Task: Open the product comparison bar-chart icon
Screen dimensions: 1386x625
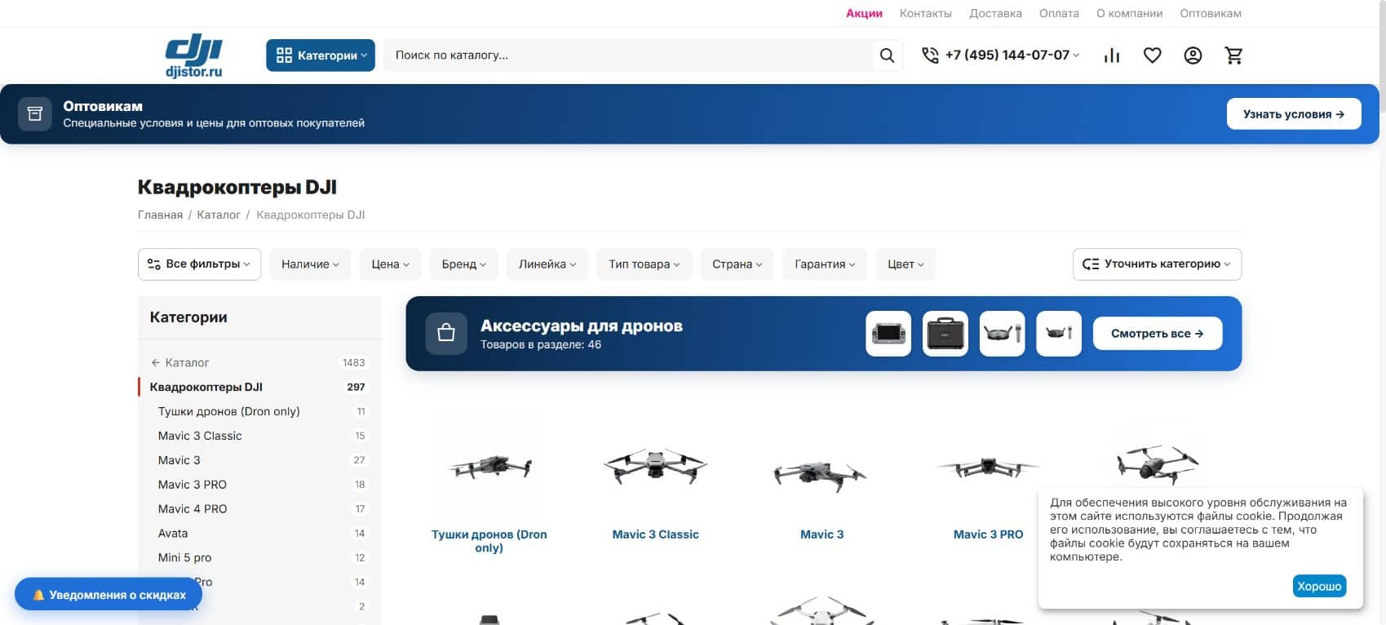Action: (x=1112, y=55)
